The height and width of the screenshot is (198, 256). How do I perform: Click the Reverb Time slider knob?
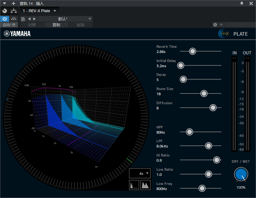click(193, 51)
